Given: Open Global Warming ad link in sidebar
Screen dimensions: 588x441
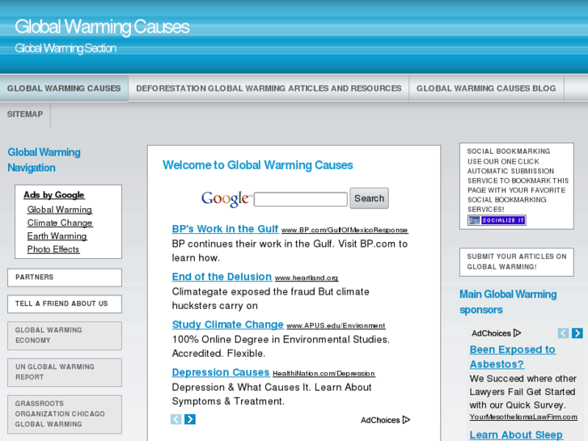Looking at the screenshot, I should click(60, 210).
